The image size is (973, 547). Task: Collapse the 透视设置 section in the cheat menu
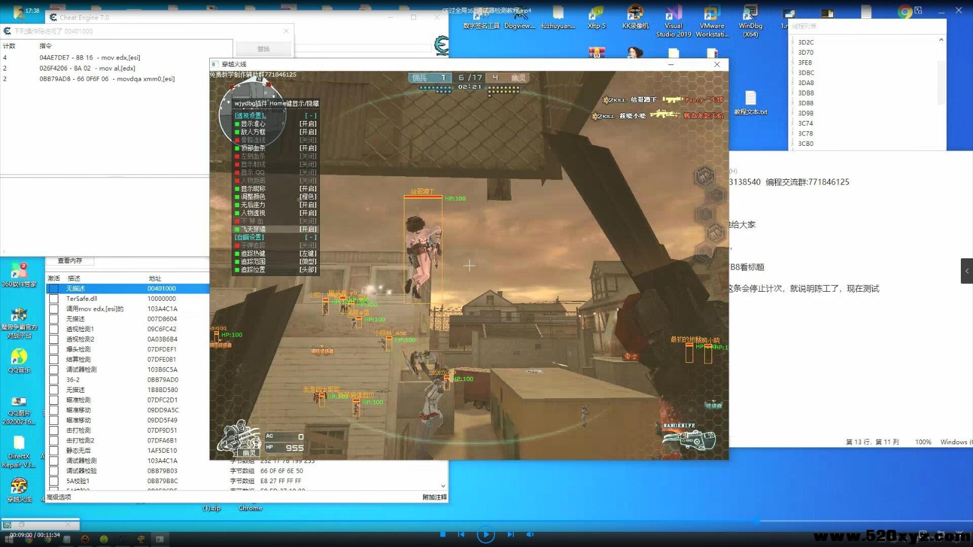[311, 115]
